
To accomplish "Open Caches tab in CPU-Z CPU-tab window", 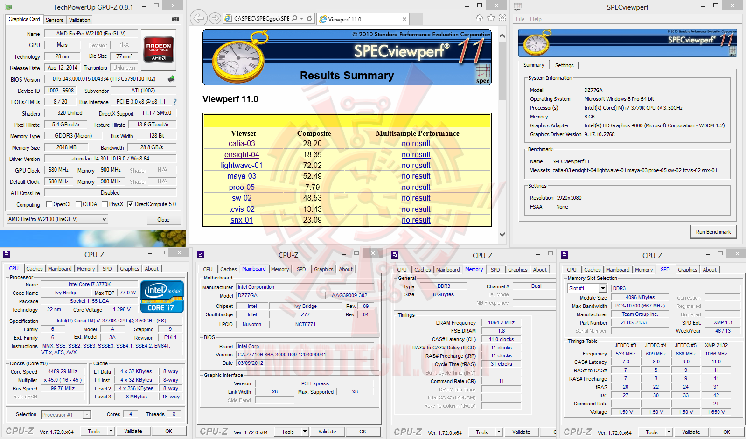I will tap(35, 269).
